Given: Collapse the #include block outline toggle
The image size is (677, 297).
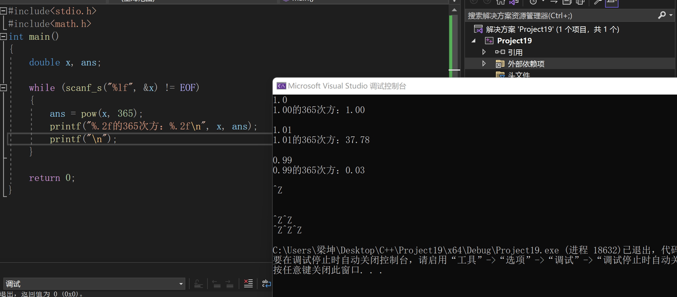Looking at the screenshot, I should [3, 11].
